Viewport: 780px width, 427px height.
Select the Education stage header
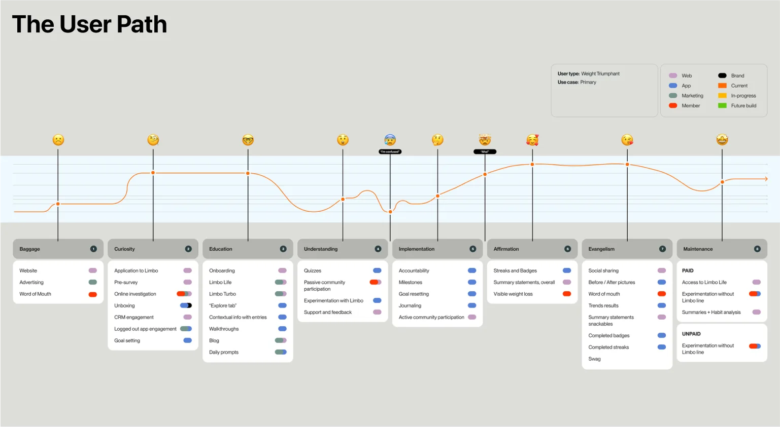(x=248, y=249)
